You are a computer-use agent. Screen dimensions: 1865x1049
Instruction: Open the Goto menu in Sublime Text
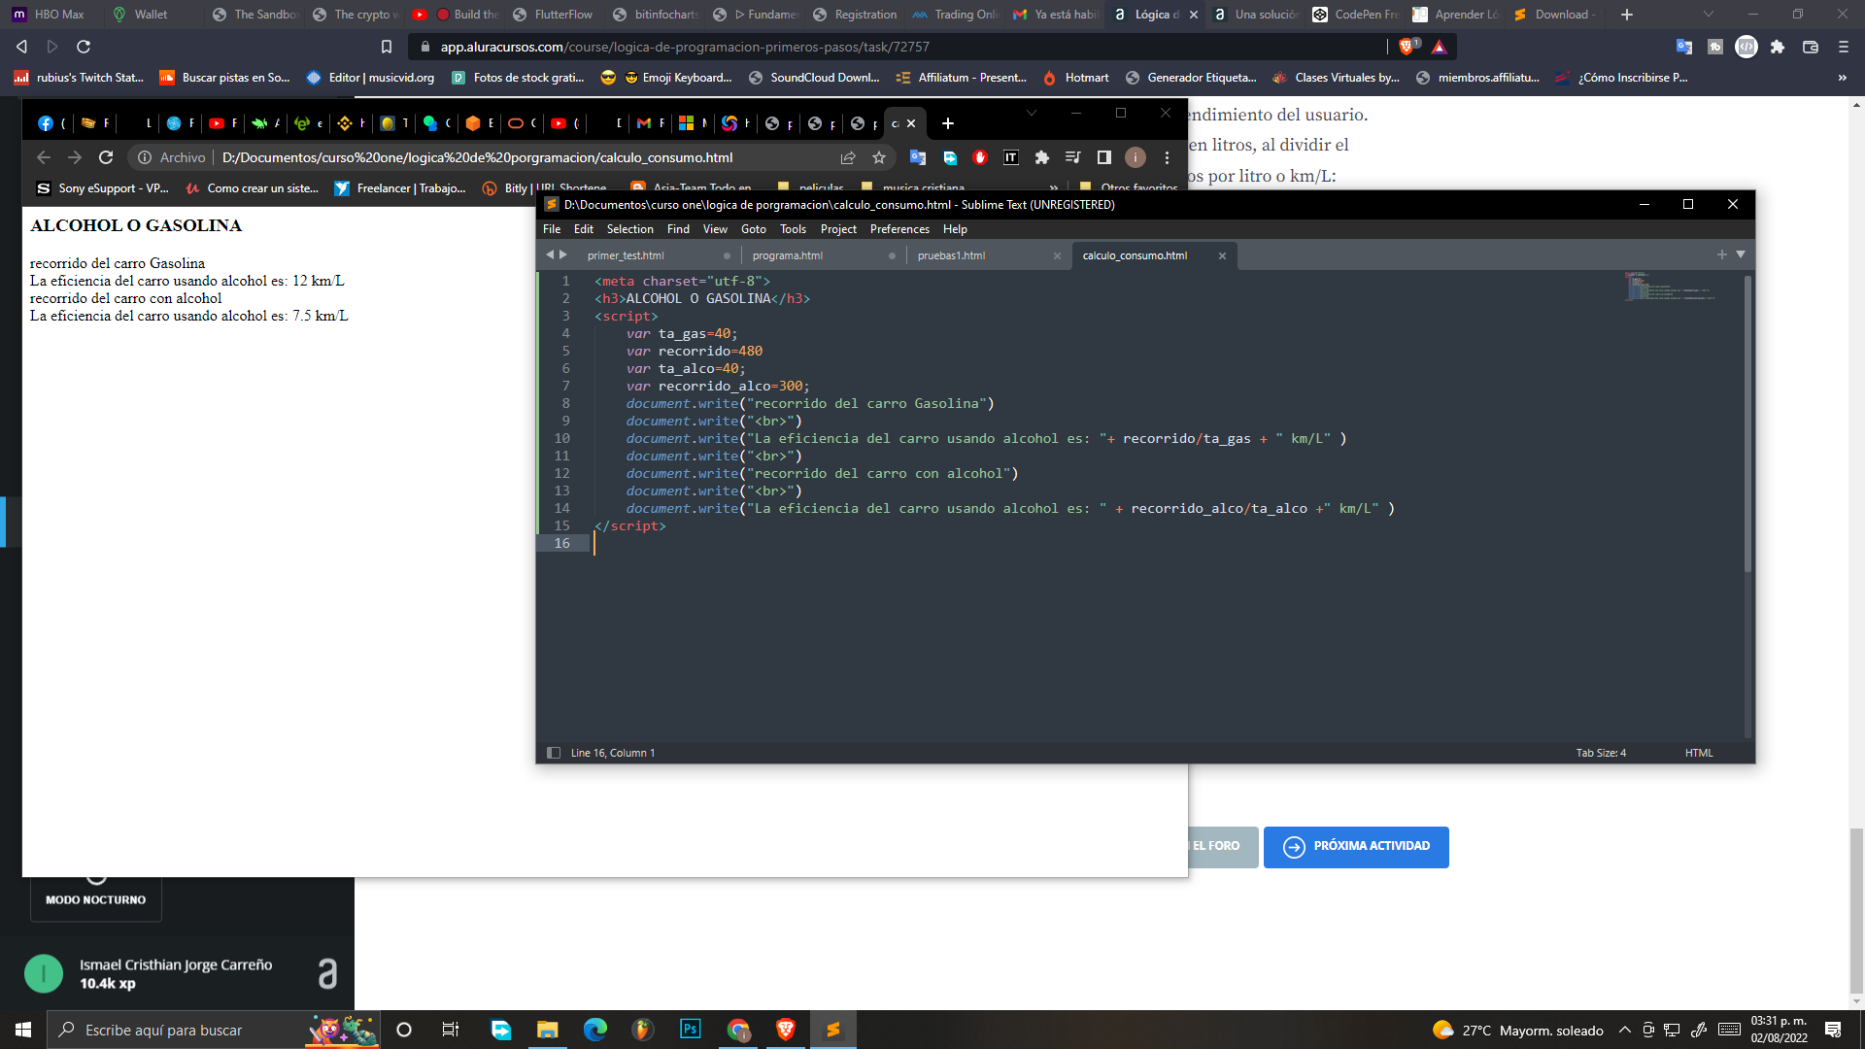pyautogui.click(x=753, y=229)
